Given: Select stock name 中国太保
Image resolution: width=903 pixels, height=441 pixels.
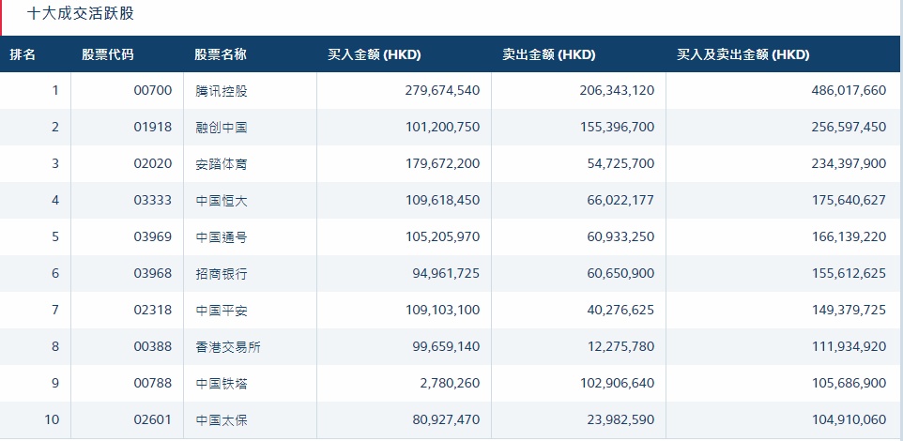Looking at the screenshot, I should 222,420.
